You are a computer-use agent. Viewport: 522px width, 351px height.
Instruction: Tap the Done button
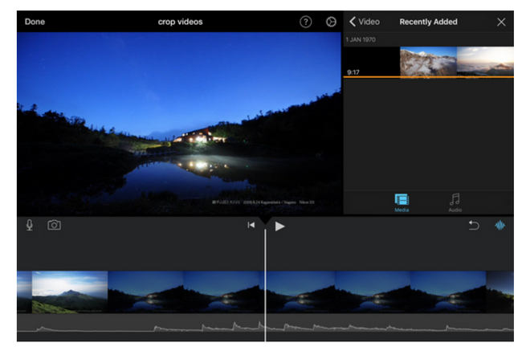pos(35,22)
